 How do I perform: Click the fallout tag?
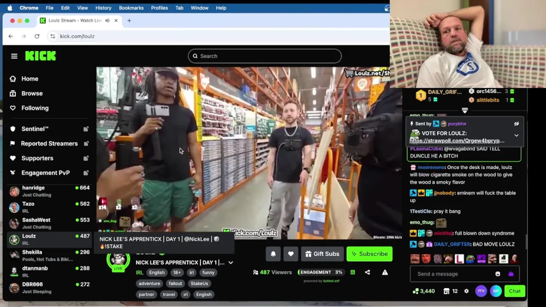tap(175, 284)
